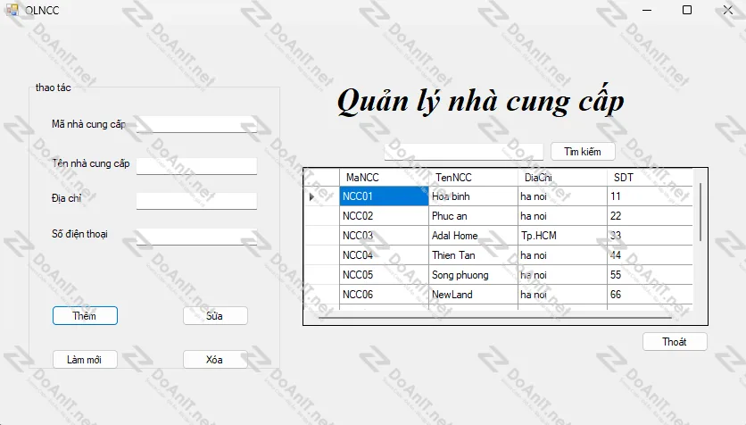Select the NCC03 cell in the table

pos(384,236)
